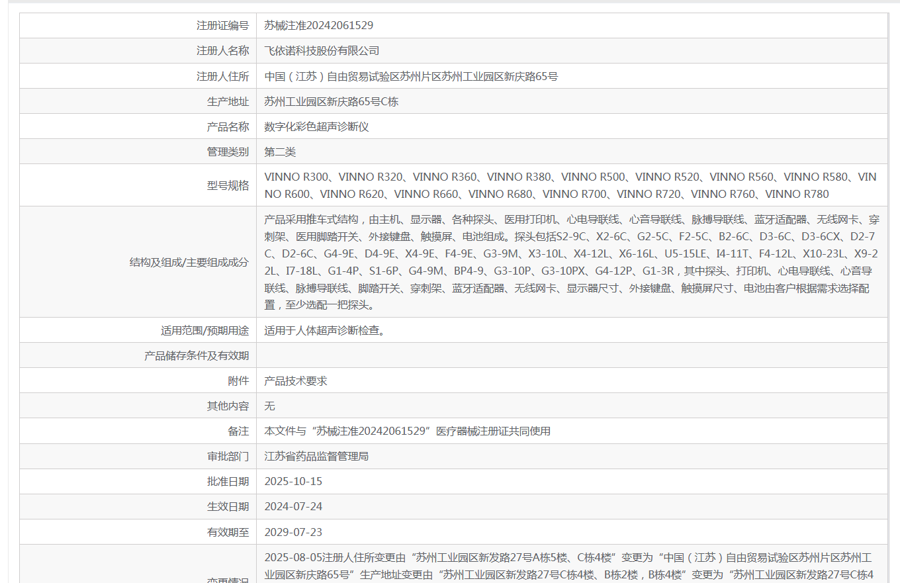This screenshot has height=583, width=900.
Task: Select the intended use text '适用于人体超声诊断检查。'
Action: tap(324, 330)
